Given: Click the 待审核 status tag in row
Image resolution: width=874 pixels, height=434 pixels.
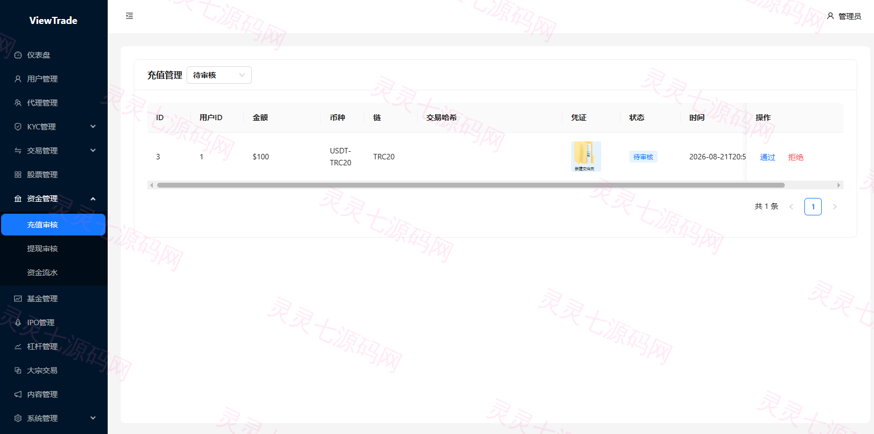Looking at the screenshot, I should (x=643, y=157).
